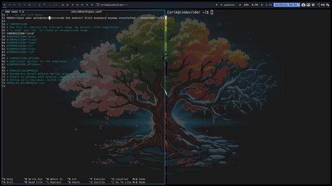Click the picture tray icon beside the camera
The image size is (332, 186).
tap(308, 5)
